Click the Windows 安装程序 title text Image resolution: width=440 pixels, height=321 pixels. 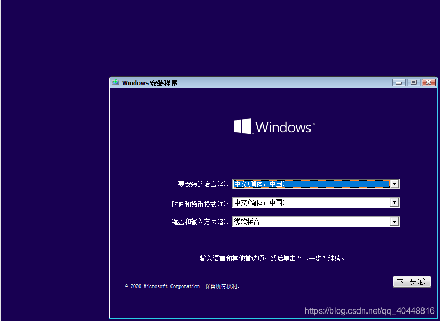(x=150, y=83)
